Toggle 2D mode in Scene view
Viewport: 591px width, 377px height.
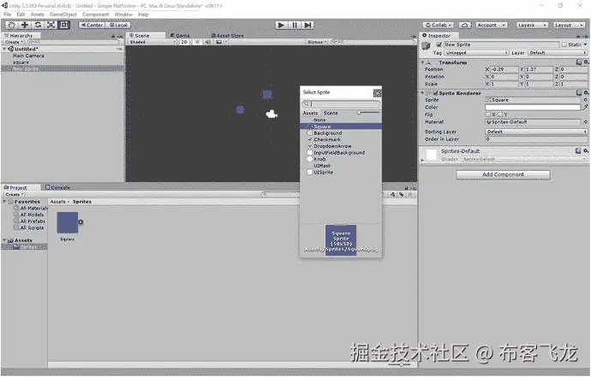tap(184, 42)
